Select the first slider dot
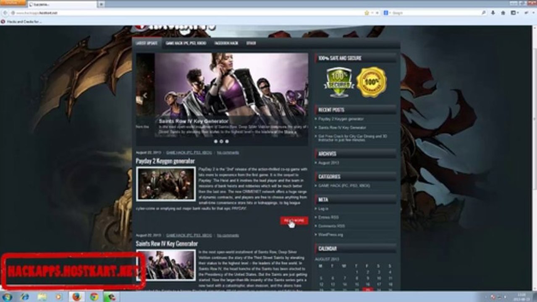The width and height of the screenshot is (537, 302). (x=216, y=141)
